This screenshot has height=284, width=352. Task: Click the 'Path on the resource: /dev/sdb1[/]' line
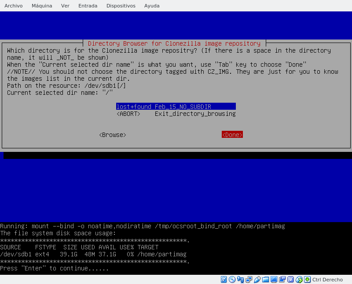click(x=66, y=86)
